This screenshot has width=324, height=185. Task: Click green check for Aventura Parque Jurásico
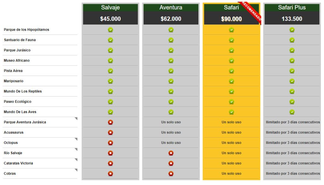pos(171,50)
